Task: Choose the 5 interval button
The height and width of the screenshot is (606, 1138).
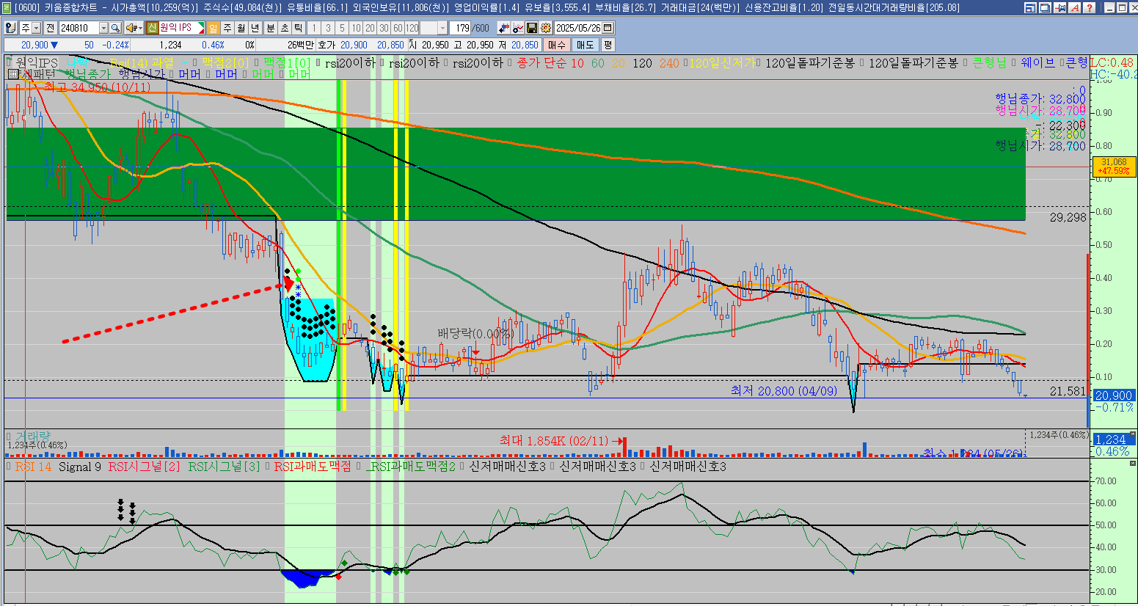Action: click(x=342, y=28)
